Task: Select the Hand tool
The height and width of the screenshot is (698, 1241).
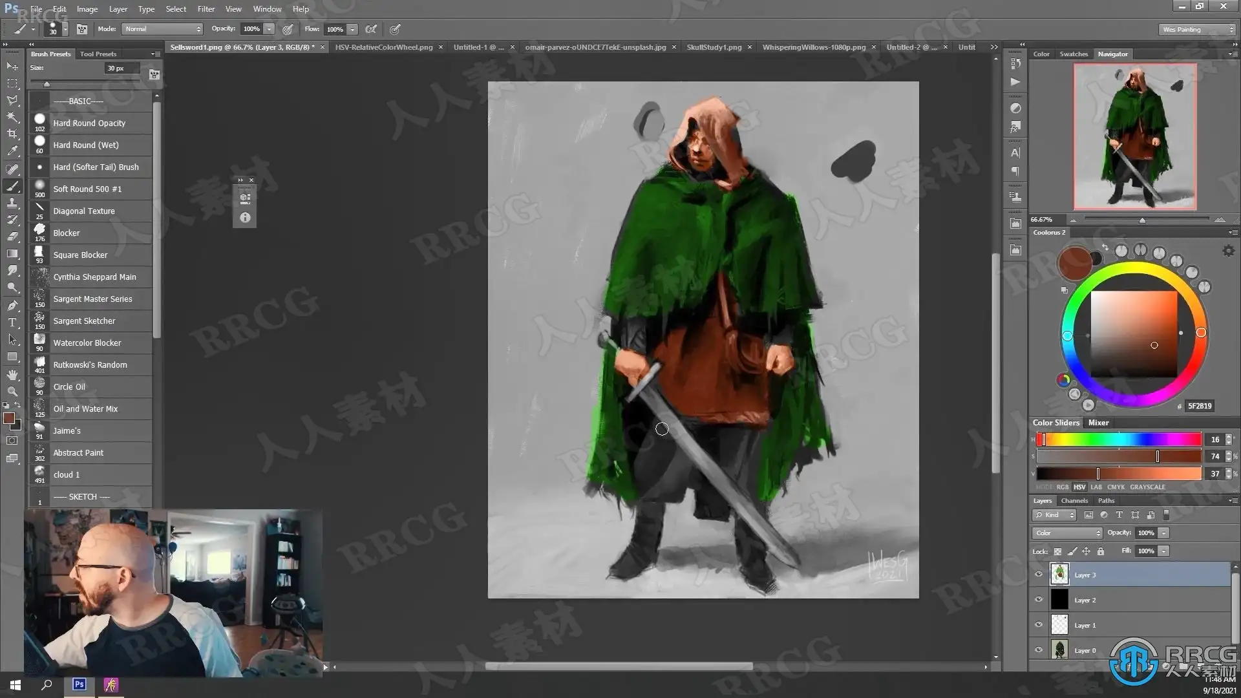Action: 12,375
